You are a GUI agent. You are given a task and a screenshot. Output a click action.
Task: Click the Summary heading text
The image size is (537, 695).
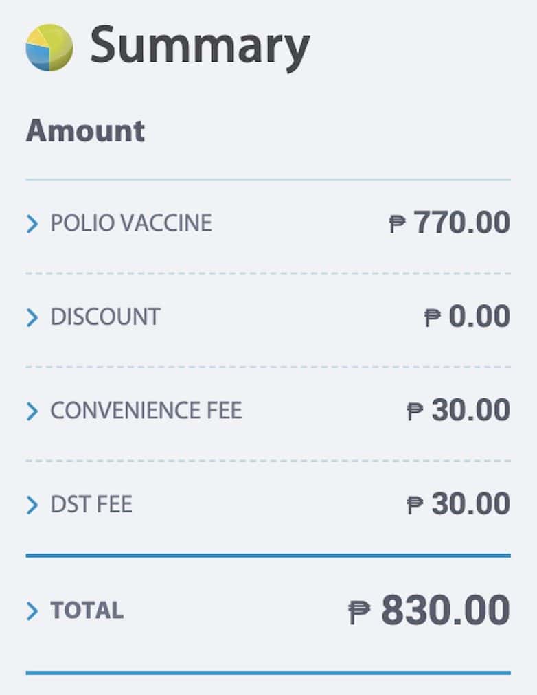pos(200,45)
